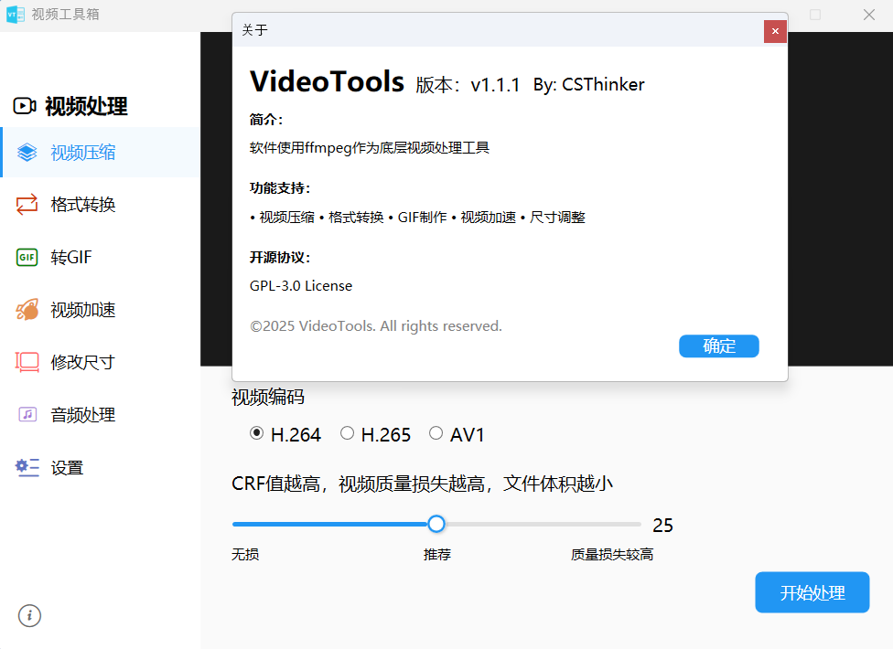Screen dimensions: 893x649
Task: Choose the H.265 encoding option
Action: (x=347, y=433)
